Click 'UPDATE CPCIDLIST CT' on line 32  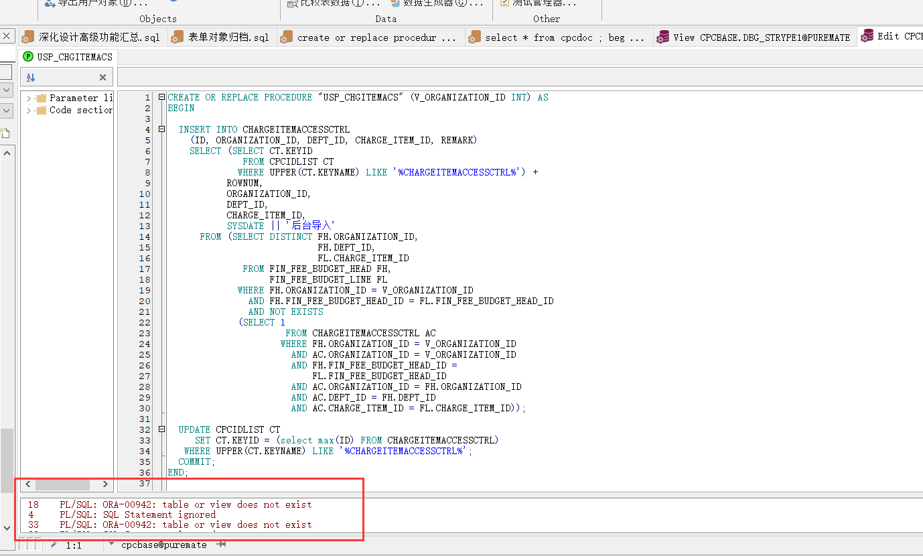(229, 429)
